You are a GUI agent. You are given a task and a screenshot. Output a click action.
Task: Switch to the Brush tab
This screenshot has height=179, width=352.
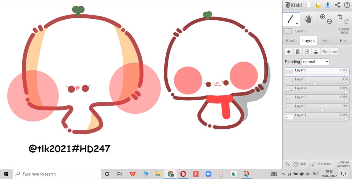coord(291,41)
